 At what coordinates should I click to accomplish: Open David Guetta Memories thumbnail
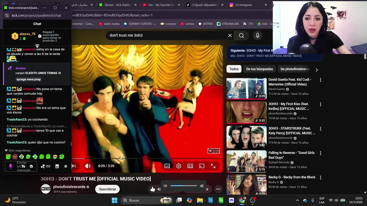246,88
